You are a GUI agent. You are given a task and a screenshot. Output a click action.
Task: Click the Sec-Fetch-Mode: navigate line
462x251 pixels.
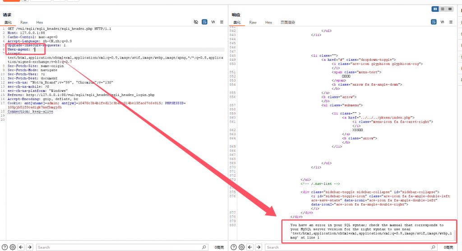pos(32,70)
